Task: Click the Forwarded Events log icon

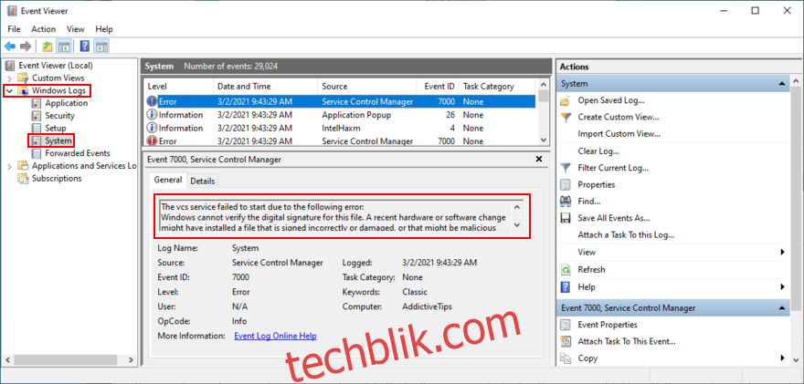Action: pyautogui.click(x=37, y=153)
